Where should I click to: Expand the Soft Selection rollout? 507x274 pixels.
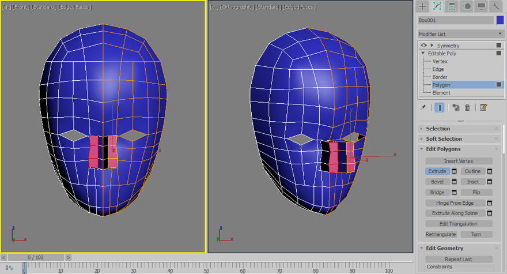(x=444, y=139)
